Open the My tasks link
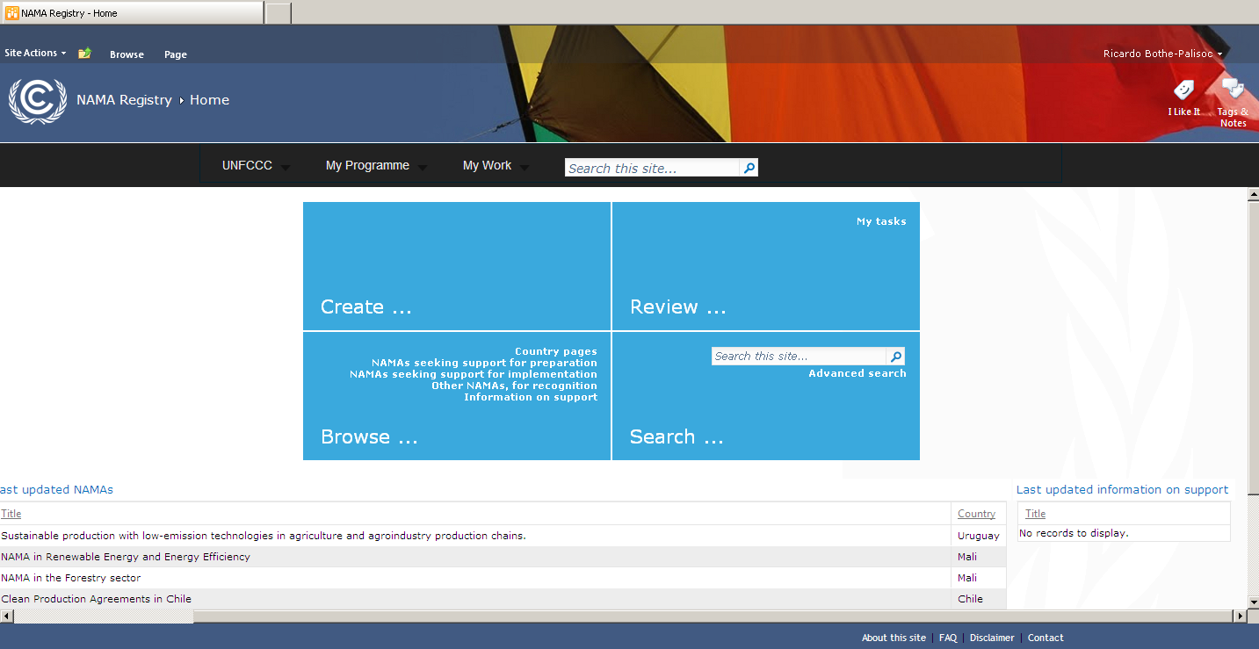 [x=881, y=221]
